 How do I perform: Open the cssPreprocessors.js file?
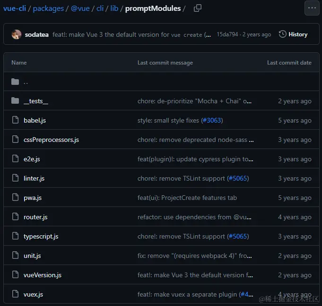(51, 140)
